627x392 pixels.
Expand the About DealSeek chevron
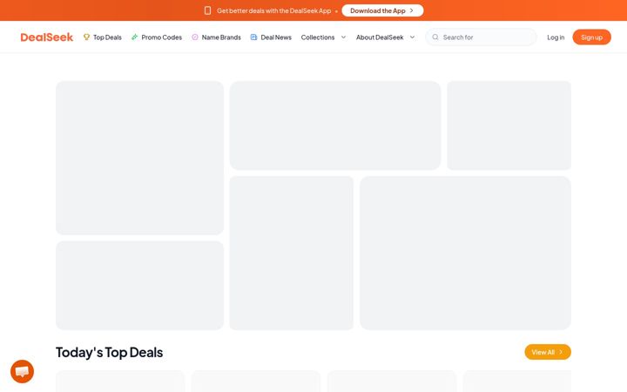(412, 37)
